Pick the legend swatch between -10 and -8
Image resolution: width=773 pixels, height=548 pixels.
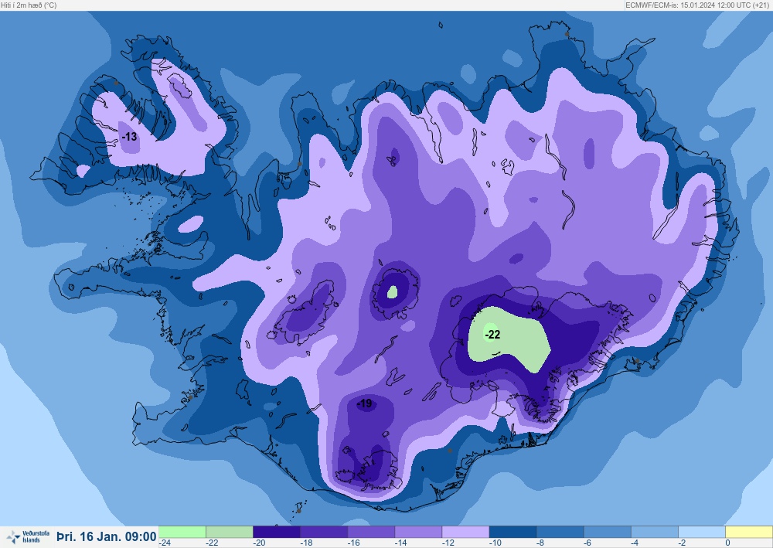point(513,532)
